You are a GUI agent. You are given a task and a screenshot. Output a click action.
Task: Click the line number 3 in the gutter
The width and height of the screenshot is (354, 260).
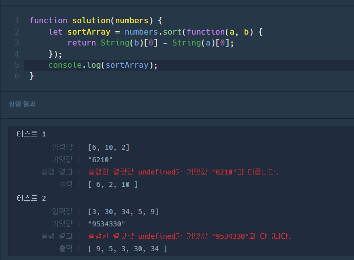[x=17, y=43]
